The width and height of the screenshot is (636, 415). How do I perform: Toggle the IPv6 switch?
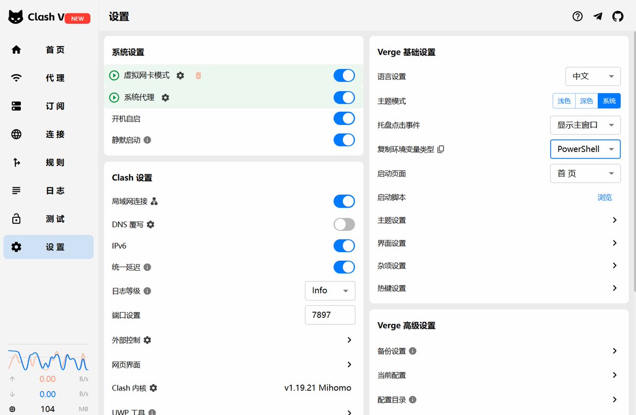[x=344, y=246]
